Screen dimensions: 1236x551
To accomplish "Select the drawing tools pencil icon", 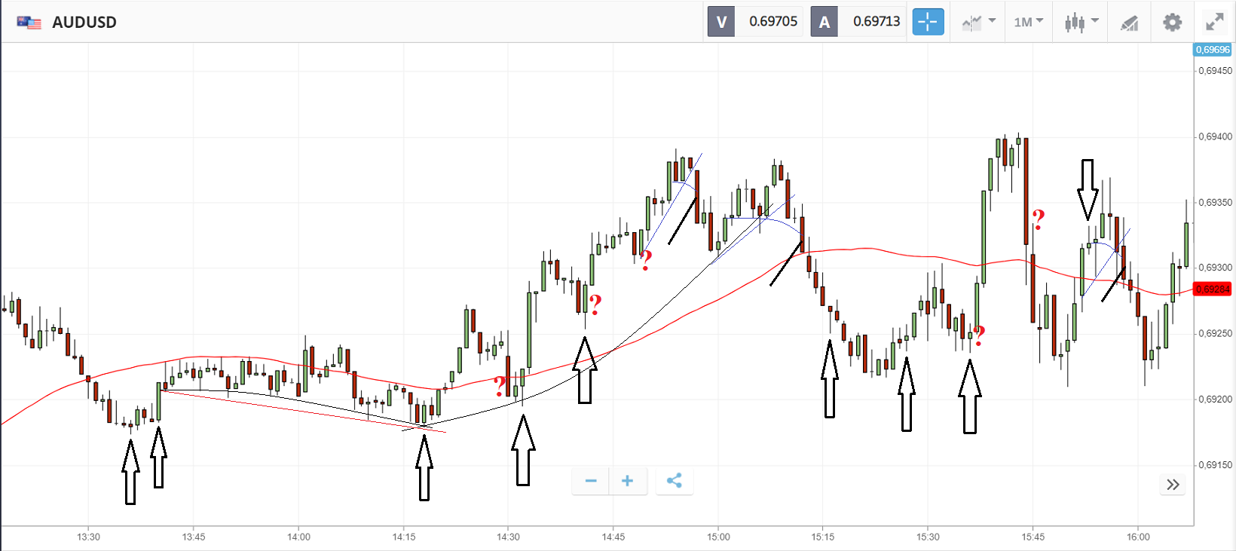I will pyautogui.click(x=1129, y=23).
